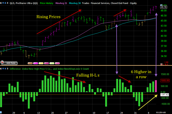Click the 9/11/09 4:00 timestamp label
The height and width of the screenshot is (114, 172).
[x=161, y=112]
